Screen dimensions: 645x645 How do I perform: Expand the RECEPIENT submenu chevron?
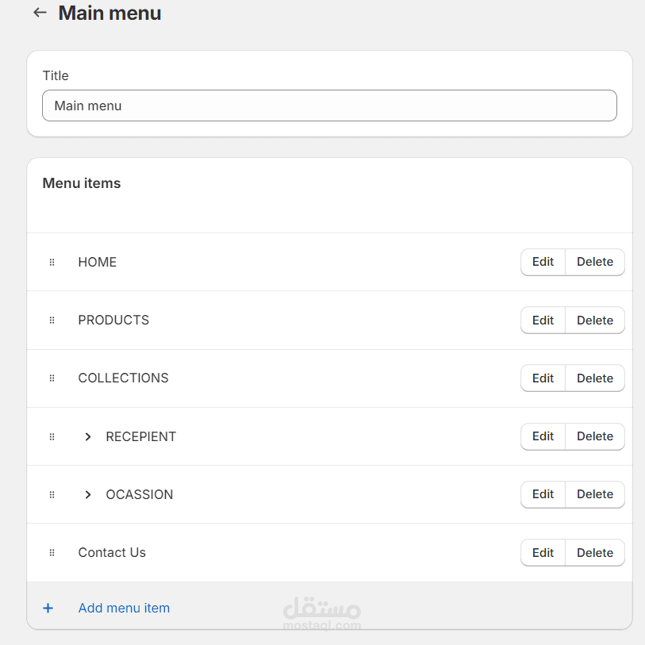coord(88,436)
